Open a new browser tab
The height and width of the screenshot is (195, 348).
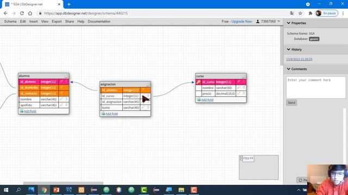coord(69,4)
